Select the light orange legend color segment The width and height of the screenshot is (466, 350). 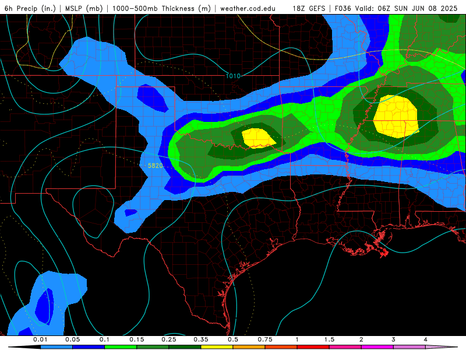[249, 347]
